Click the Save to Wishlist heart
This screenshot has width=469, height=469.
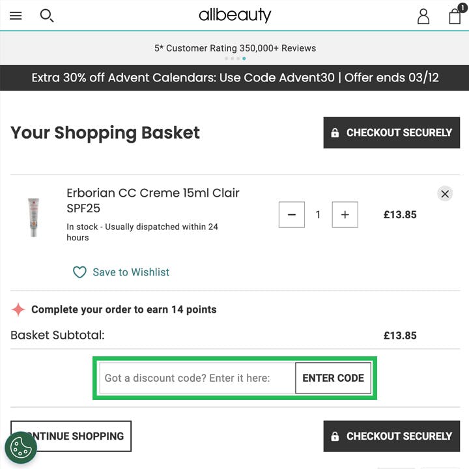tap(79, 272)
